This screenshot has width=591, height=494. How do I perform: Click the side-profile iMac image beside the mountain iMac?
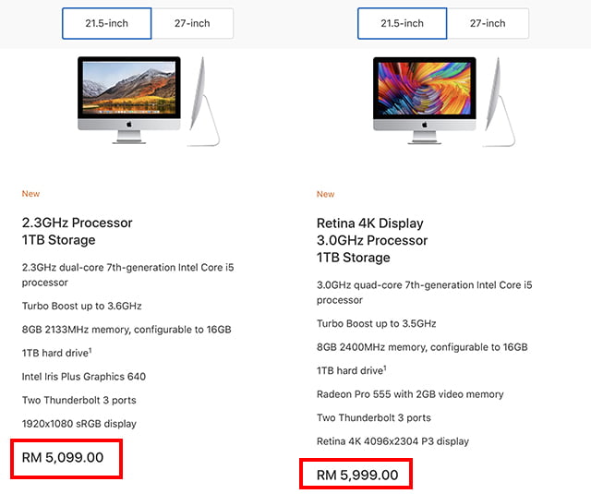tap(203, 102)
